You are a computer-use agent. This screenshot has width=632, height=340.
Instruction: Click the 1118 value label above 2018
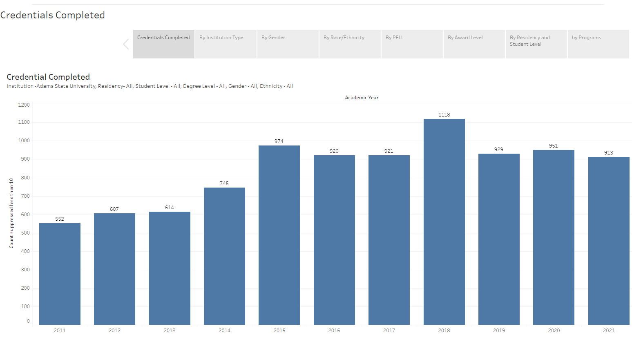click(x=444, y=115)
